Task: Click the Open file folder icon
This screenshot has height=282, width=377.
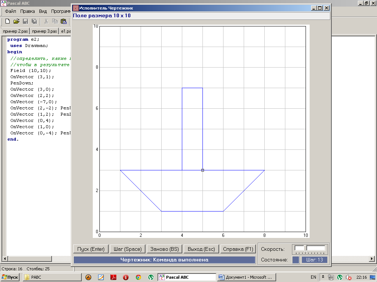Action: coord(17,21)
